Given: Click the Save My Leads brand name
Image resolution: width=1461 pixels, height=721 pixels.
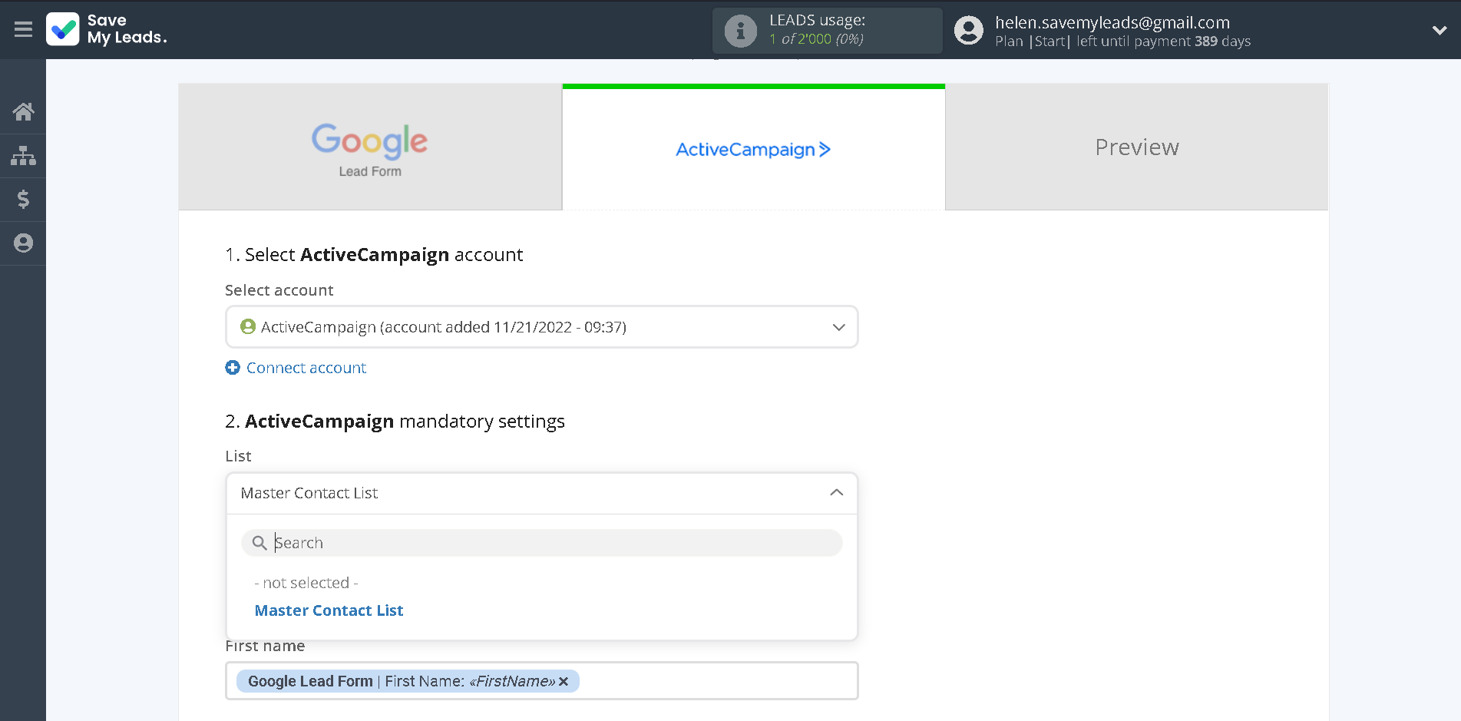Looking at the screenshot, I should pos(127,29).
